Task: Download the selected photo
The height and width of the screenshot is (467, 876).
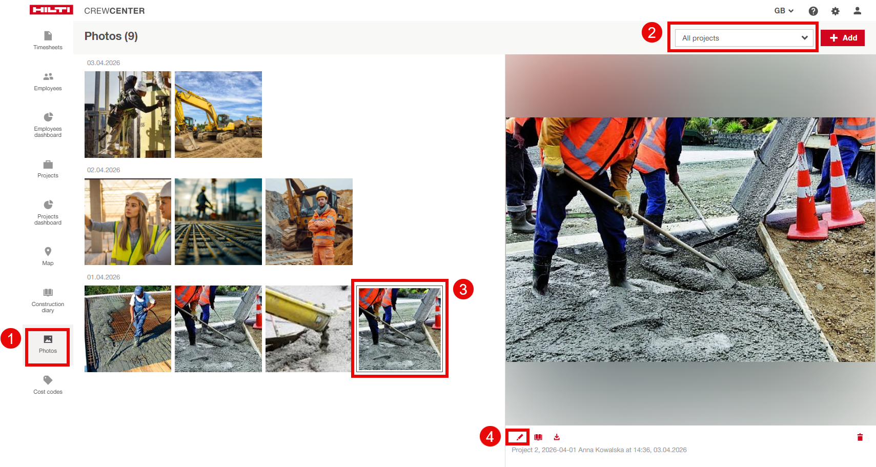Action: click(557, 437)
